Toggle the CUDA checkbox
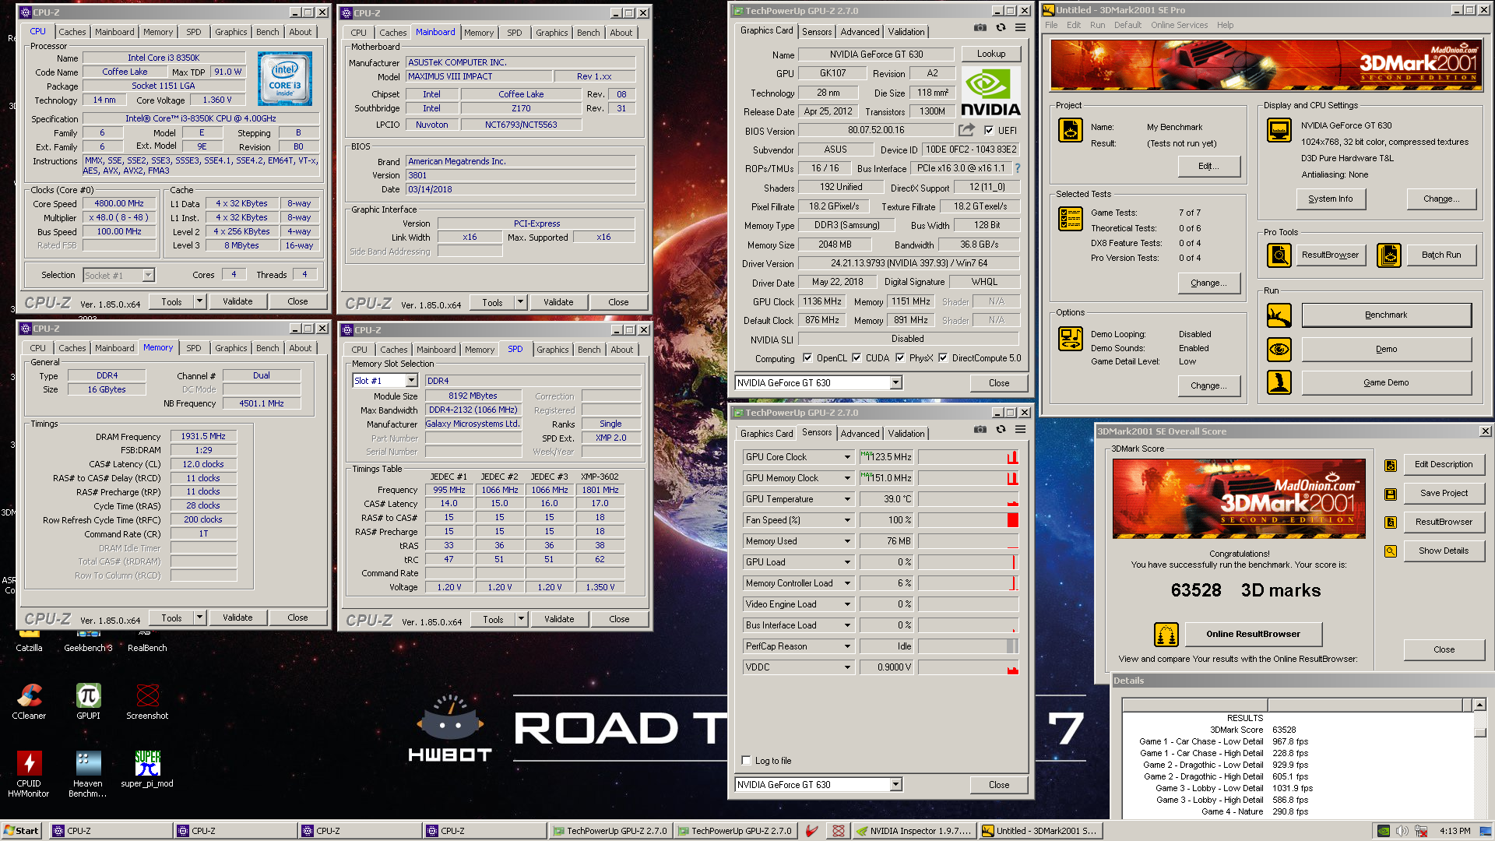 pyautogui.click(x=857, y=358)
